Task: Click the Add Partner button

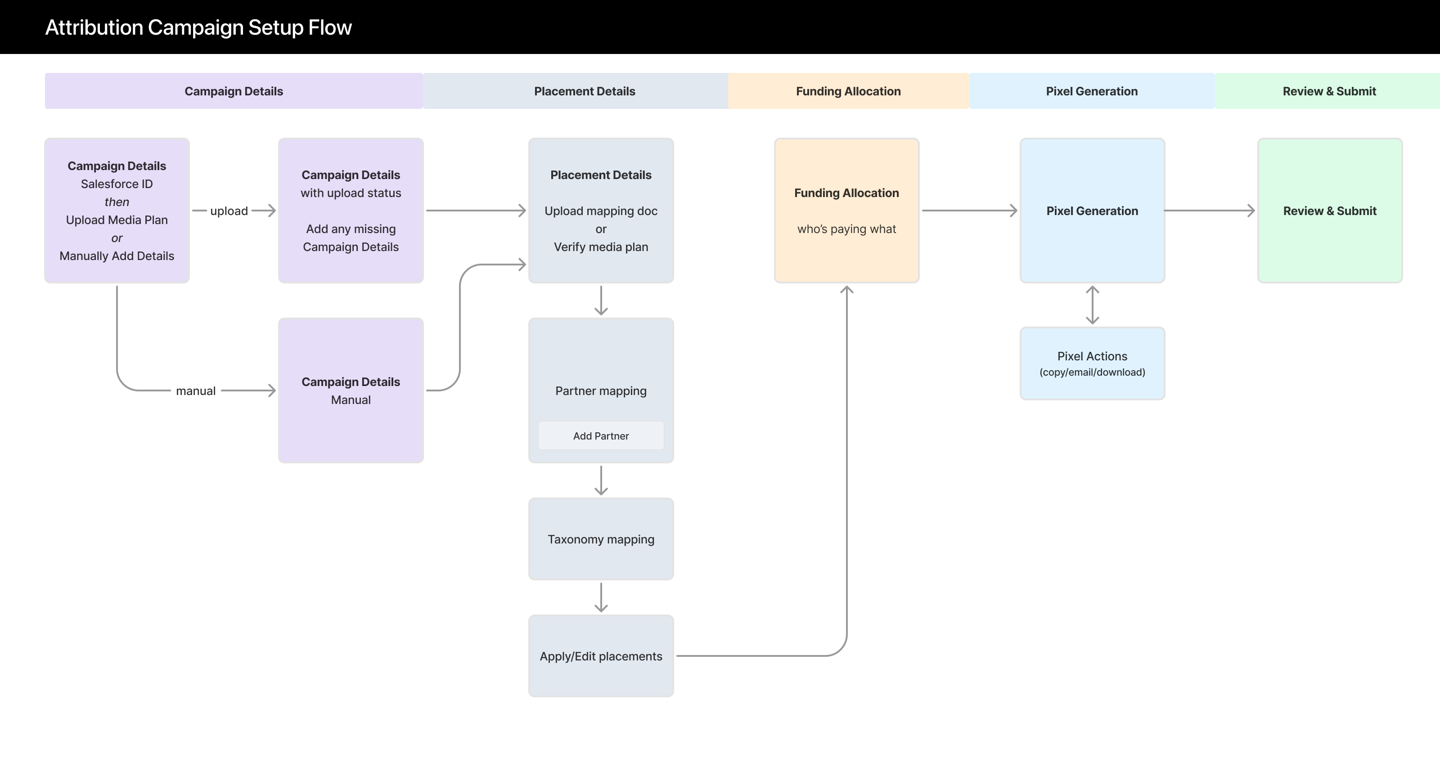Action: (600, 435)
